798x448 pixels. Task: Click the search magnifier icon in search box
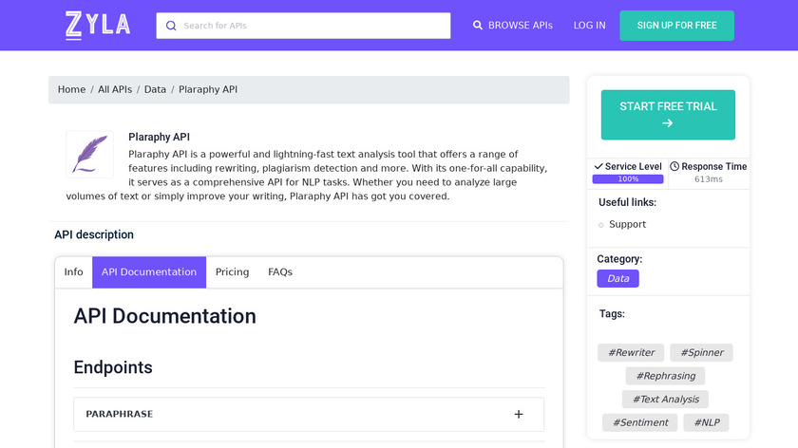(171, 26)
